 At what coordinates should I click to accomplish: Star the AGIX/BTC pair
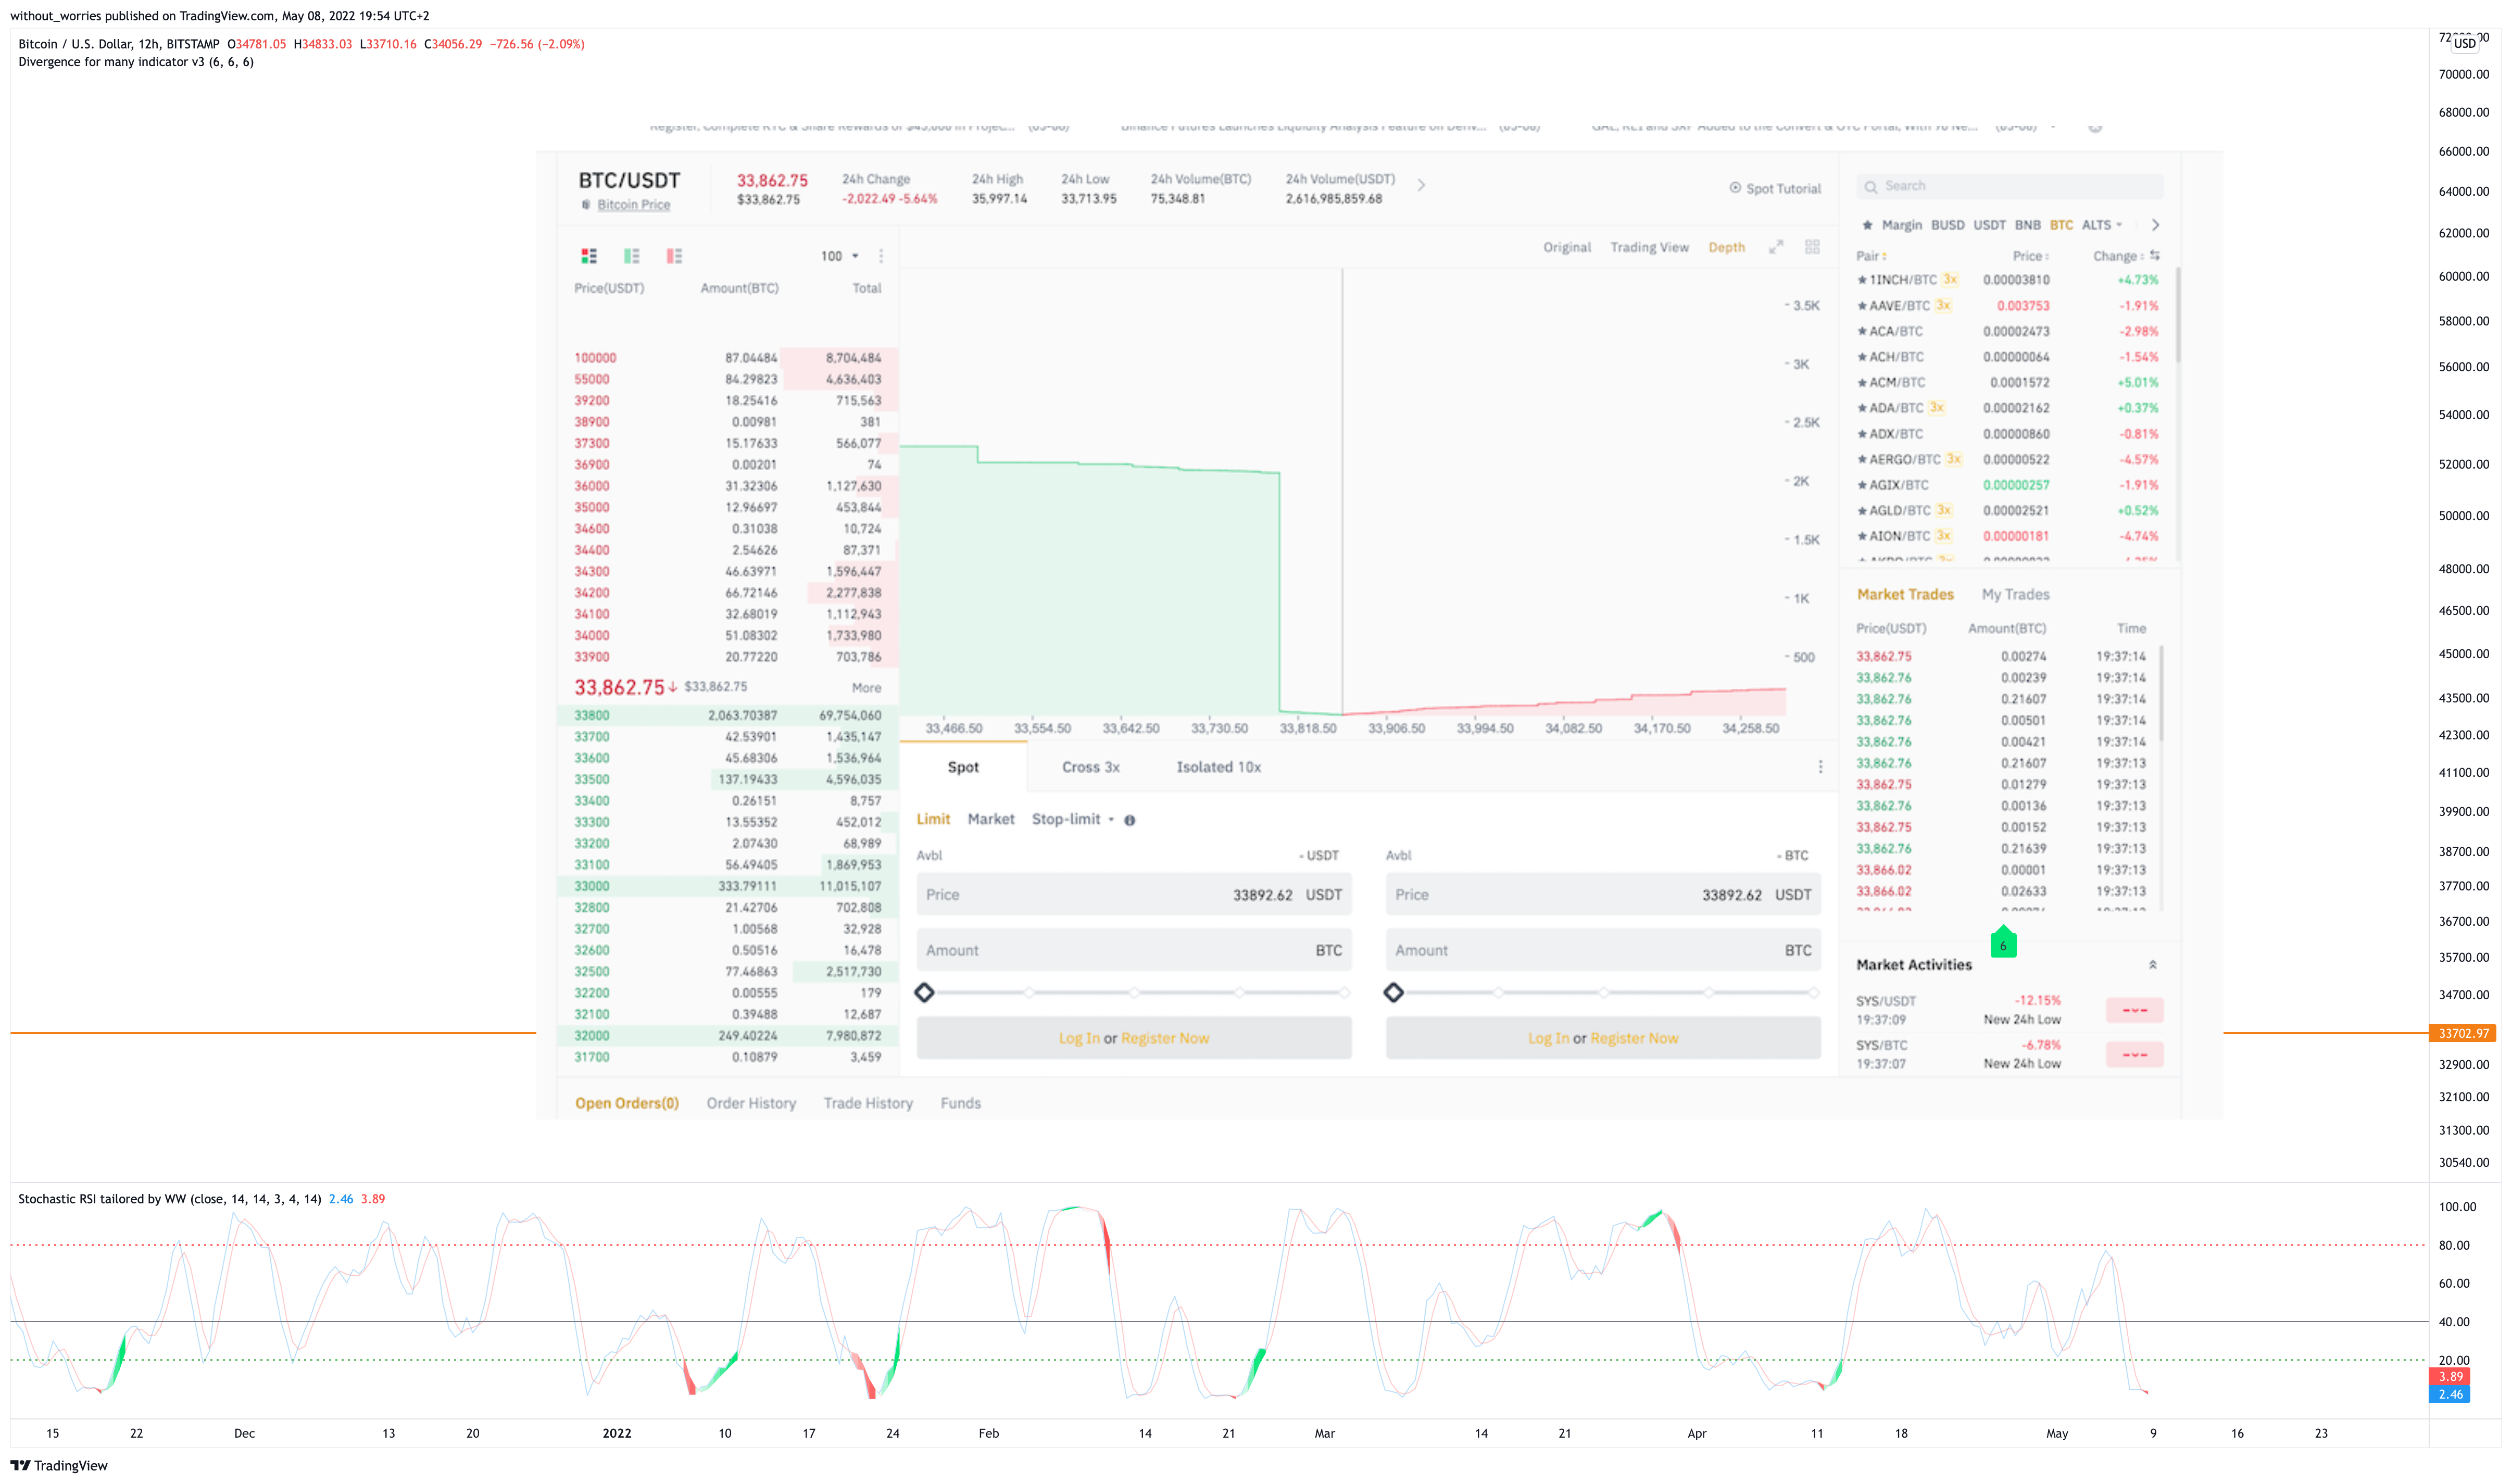coord(1862,485)
